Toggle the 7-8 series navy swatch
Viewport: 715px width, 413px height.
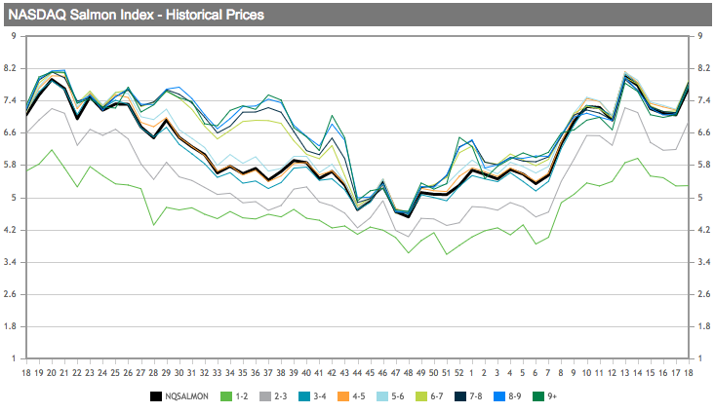click(x=460, y=396)
